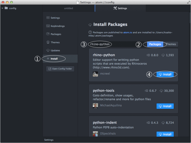Install the python-tools package

click(165, 106)
